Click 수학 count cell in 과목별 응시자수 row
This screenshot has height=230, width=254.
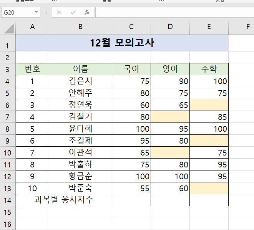209,200
